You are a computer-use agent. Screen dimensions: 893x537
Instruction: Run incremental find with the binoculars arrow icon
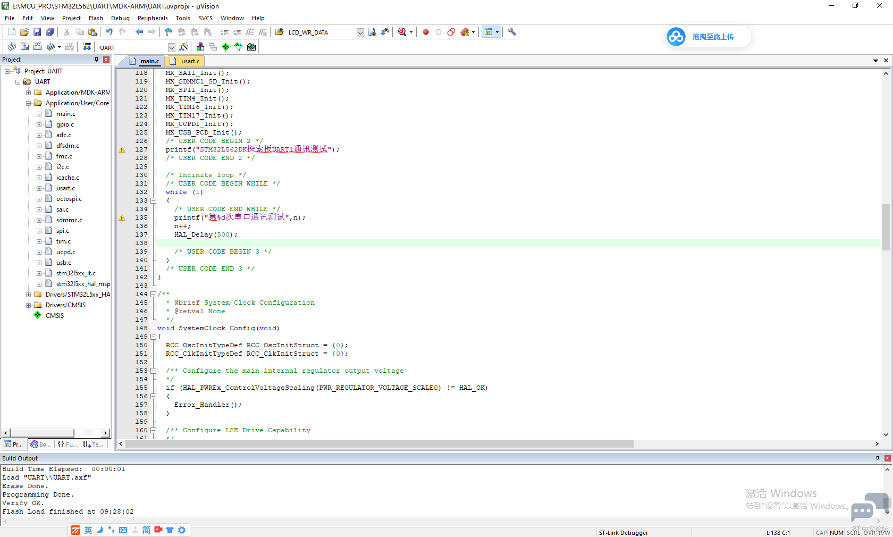[x=385, y=32]
